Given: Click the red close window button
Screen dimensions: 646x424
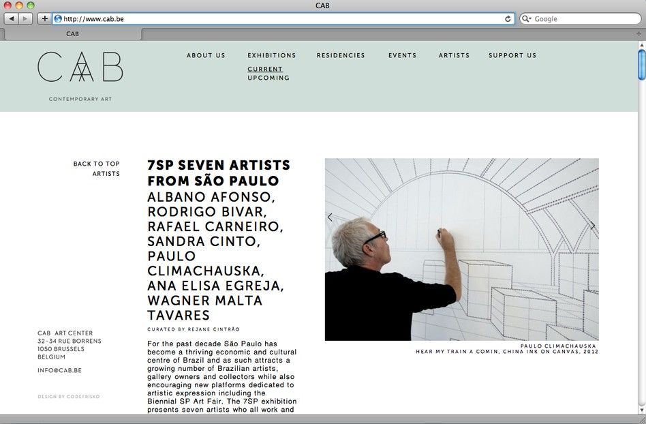Looking at the screenshot, I should coord(7,5).
